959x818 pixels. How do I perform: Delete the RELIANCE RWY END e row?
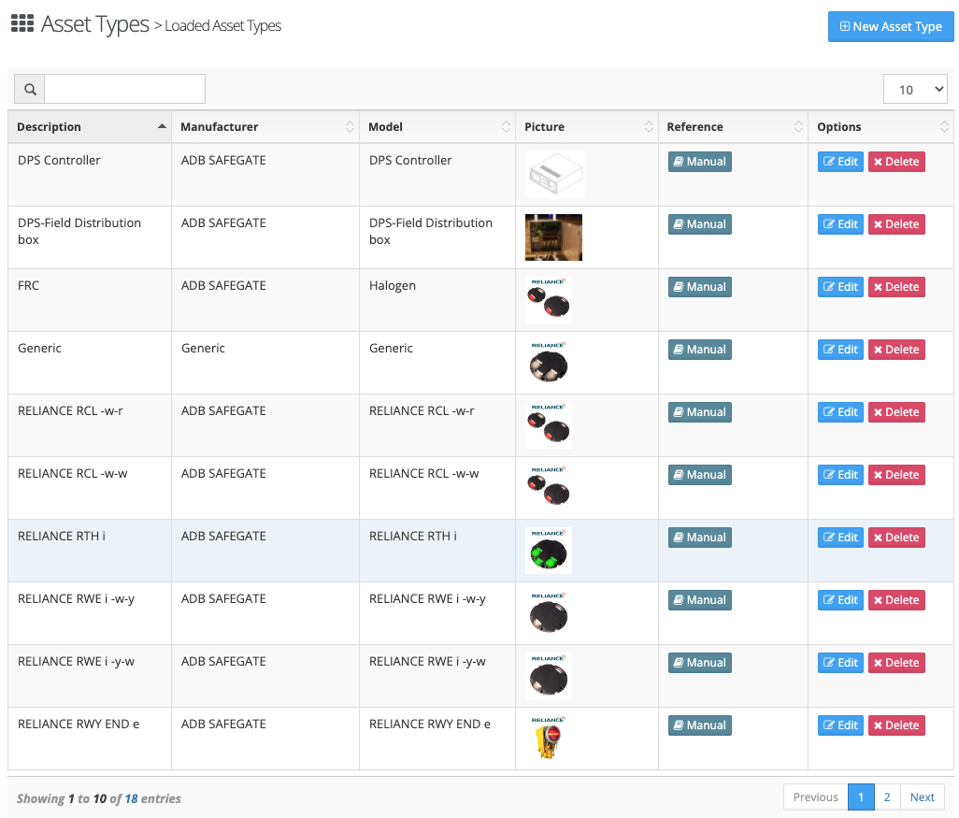click(896, 725)
